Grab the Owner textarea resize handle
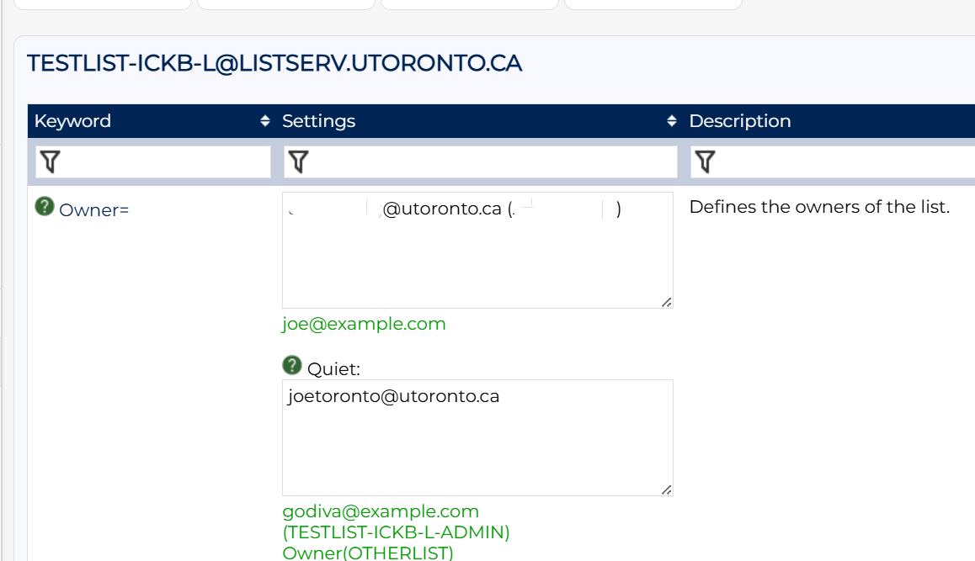This screenshot has width=975, height=561. (x=666, y=302)
